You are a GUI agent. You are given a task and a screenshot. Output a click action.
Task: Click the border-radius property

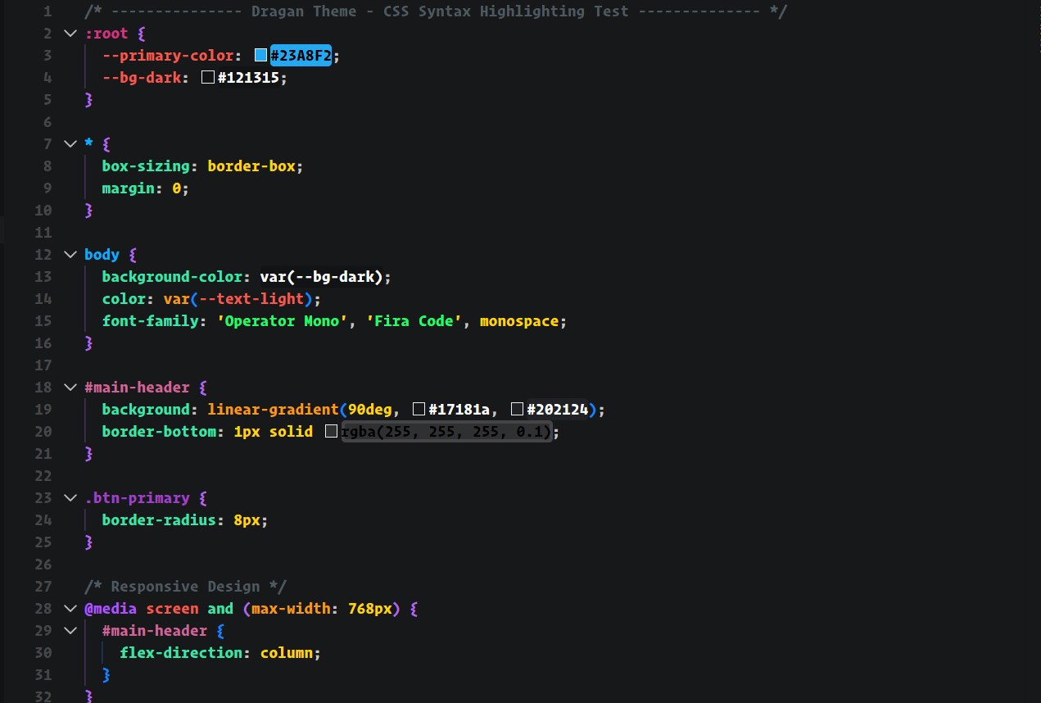pyautogui.click(x=159, y=520)
